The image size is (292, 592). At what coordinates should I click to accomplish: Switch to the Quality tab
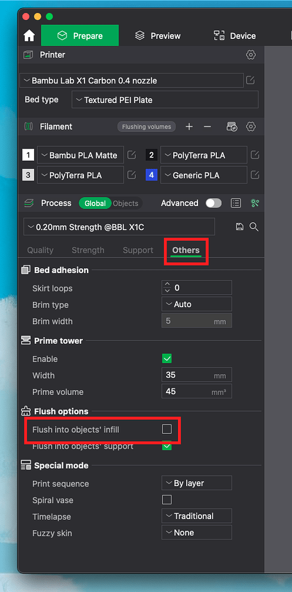[40, 250]
